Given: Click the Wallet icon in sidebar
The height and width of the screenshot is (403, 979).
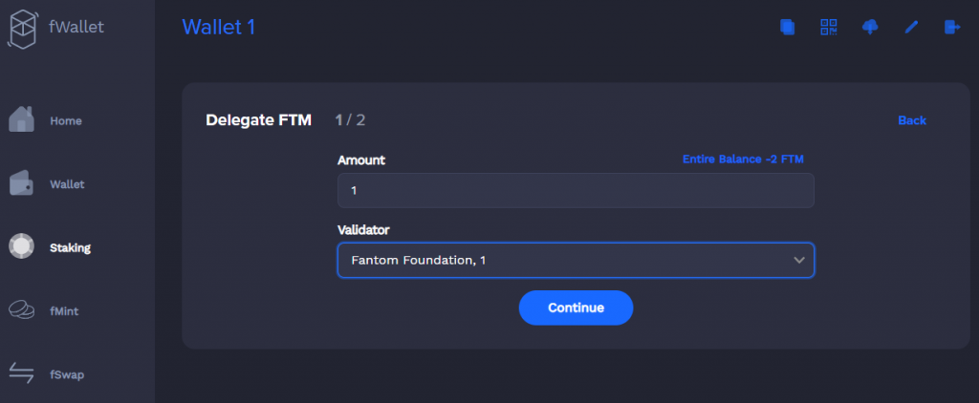Looking at the screenshot, I should (22, 183).
